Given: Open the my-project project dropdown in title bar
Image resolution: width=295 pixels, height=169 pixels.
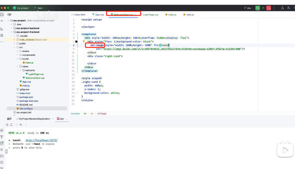Looking at the screenshot, I should click(x=22, y=8).
